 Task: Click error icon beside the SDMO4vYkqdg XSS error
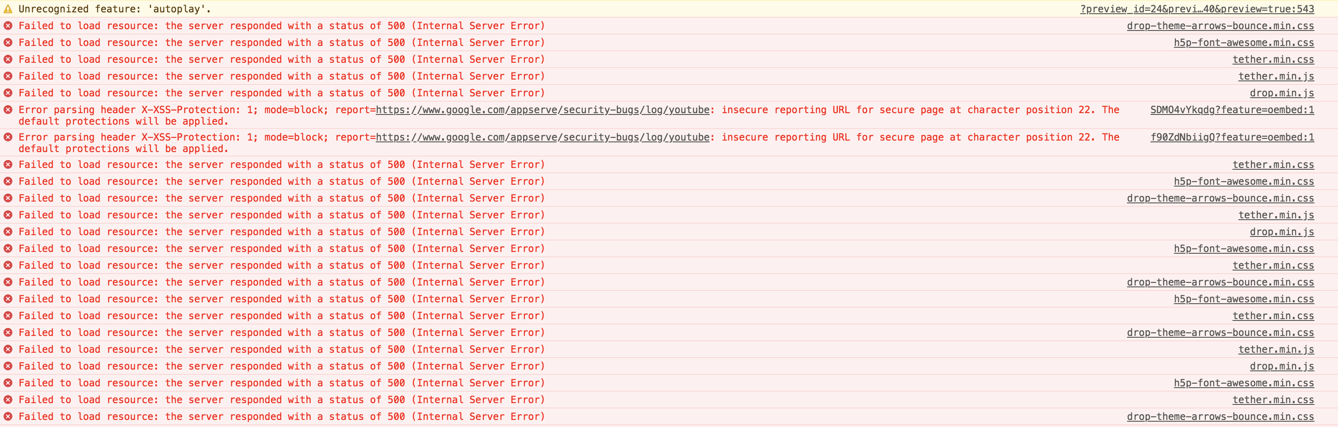(8, 110)
